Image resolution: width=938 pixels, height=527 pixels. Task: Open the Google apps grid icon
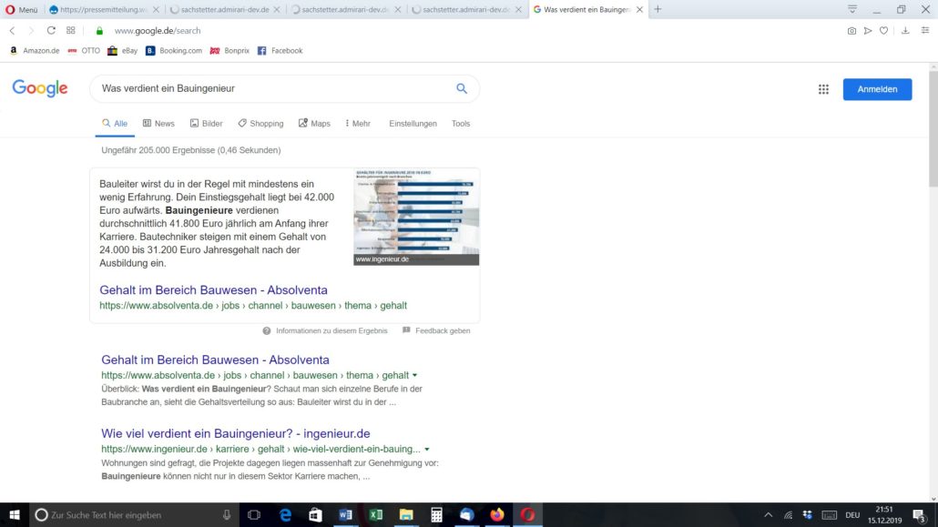click(x=824, y=89)
